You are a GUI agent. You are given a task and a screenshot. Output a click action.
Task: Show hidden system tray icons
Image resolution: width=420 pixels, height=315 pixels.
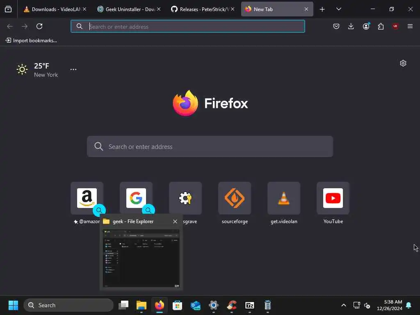(x=344, y=305)
